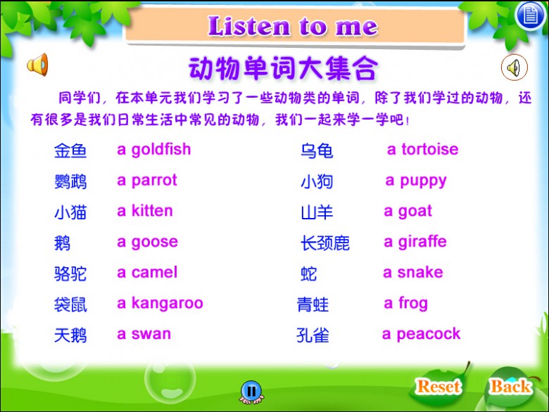Click the word 'a kitten'

pyautogui.click(x=144, y=211)
